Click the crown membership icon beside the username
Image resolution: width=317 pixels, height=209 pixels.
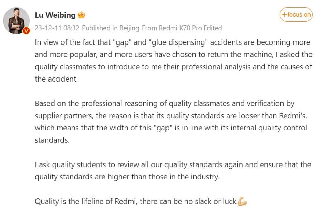click(82, 15)
